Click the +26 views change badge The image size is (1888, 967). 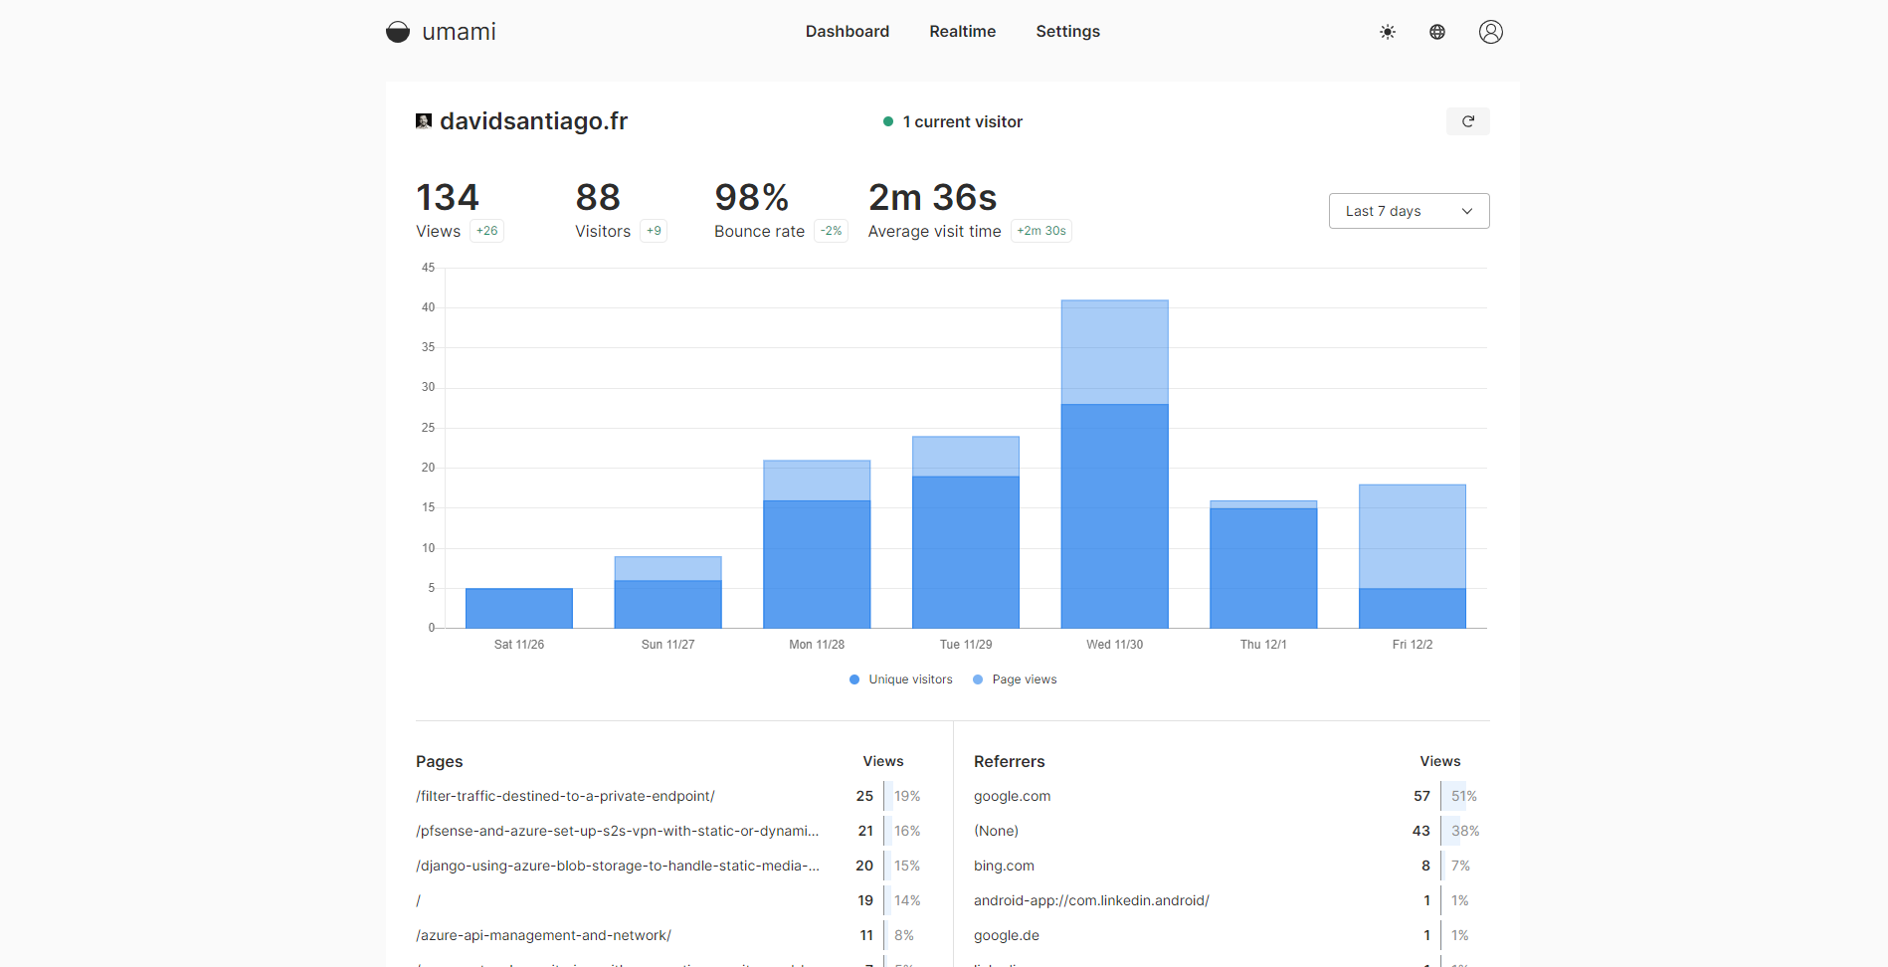[x=486, y=231]
